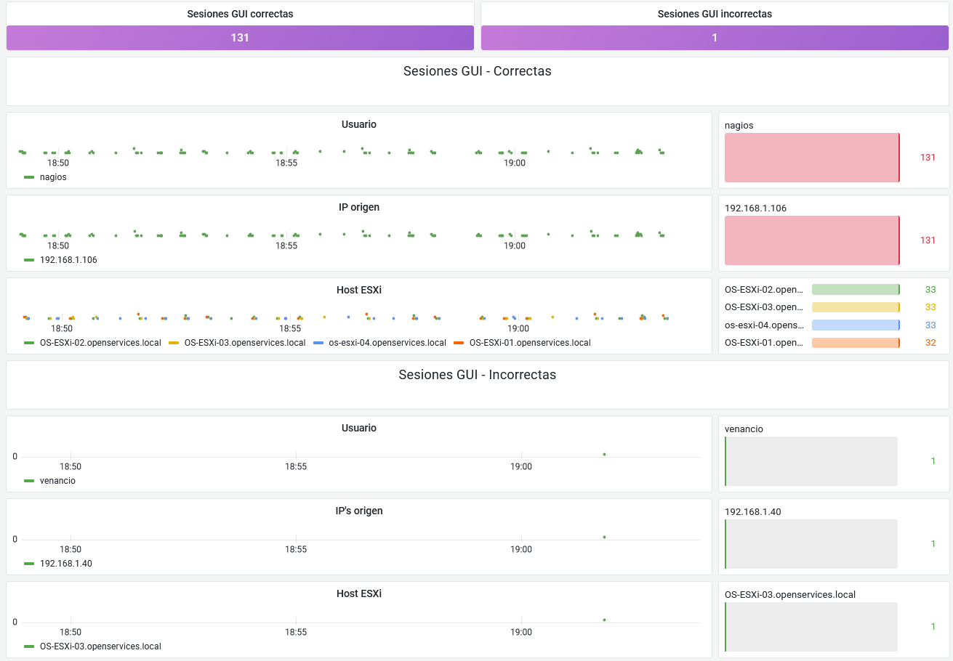Click the blue os-esxi-04 gauge bar
The height and width of the screenshot is (661, 953).
pos(856,325)
